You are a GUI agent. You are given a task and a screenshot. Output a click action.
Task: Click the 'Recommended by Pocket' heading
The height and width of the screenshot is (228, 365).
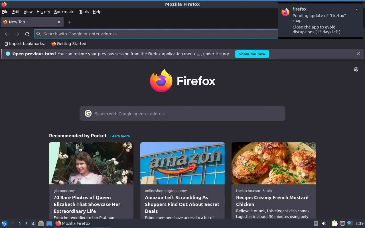point(78,136)
